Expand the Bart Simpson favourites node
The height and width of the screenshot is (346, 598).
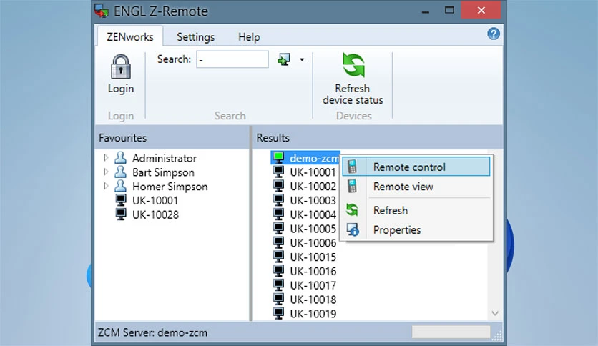pyautogui.click(x=106, y=172)
